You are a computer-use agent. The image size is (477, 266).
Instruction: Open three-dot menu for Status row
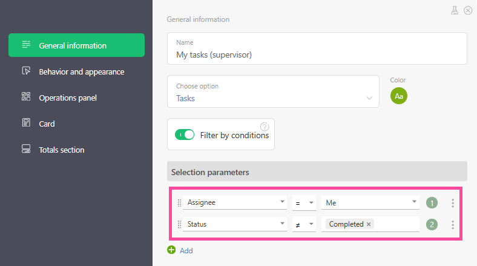point(453,225)
